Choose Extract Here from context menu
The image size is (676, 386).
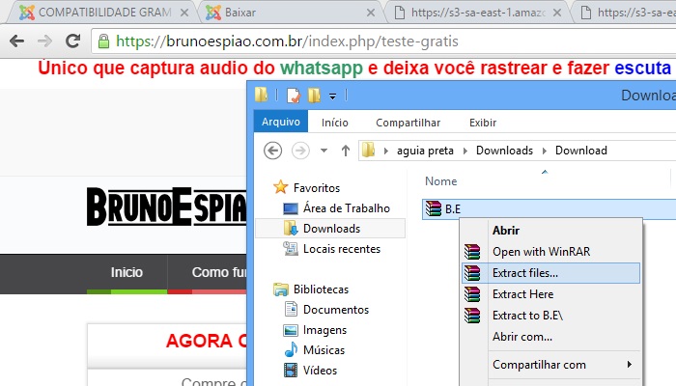pos(521,294)
